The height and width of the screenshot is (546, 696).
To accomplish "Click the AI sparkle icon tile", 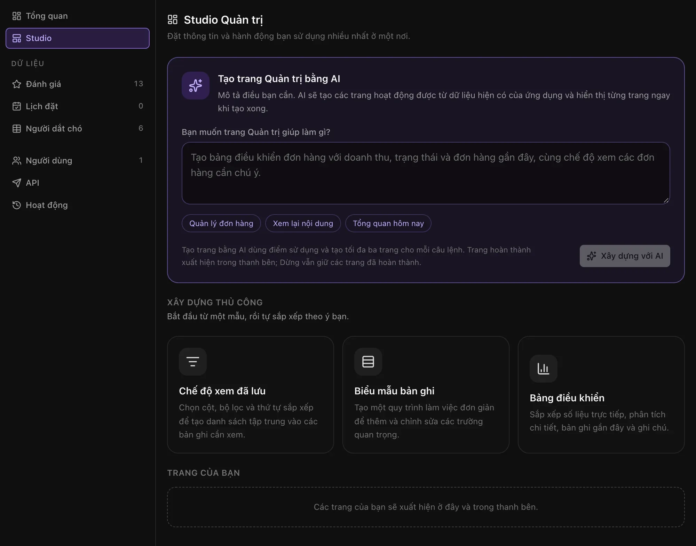I will click(196, 86).
